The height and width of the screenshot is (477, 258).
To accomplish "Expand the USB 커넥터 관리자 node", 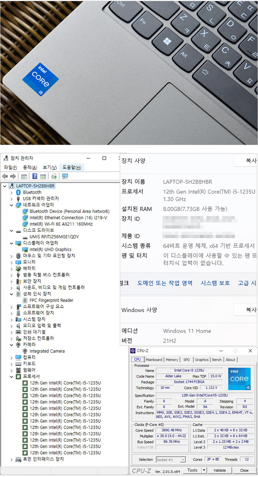I will coord(11,199).
